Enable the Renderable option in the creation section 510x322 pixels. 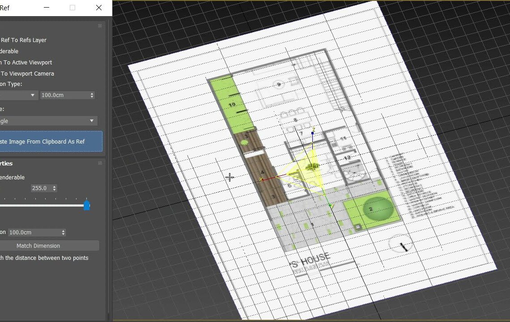click(2, 51)
